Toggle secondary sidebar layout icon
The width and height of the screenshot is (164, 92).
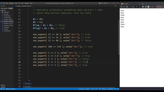point(104,3)
